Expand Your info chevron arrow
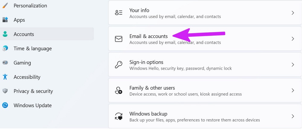The height and width of the screenshot is (131, 302). click(x=293, y=13)
